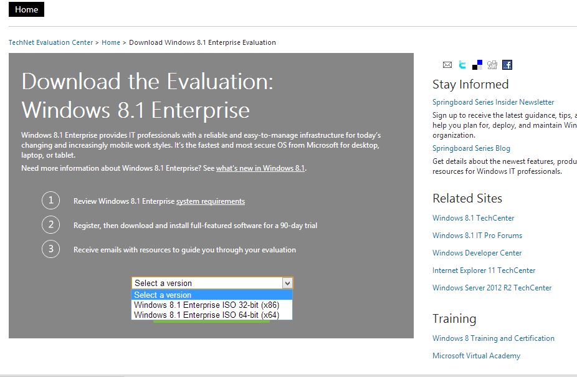Image resolution: width=577 pixels, height=377 pixels.
Task: Go to the TechNet Evaluation Center breadcrumb
Action: point(50,42)
